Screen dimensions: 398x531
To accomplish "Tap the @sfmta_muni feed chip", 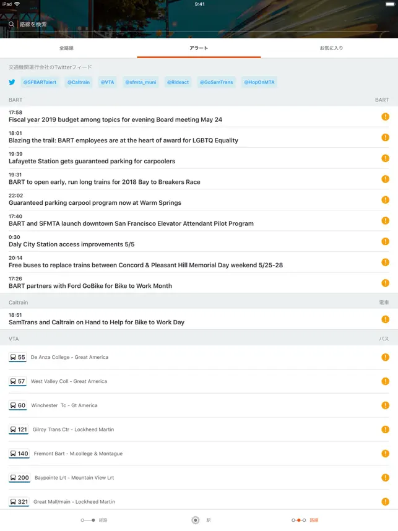I will [x=141, y=82].
